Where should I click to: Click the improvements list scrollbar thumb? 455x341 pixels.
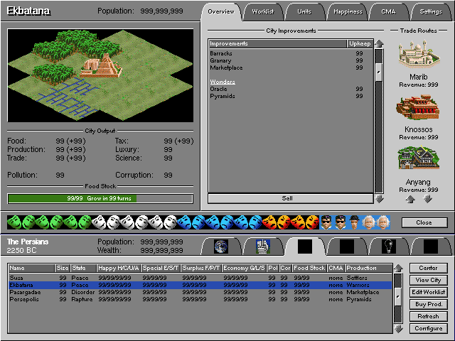(379, 72)
